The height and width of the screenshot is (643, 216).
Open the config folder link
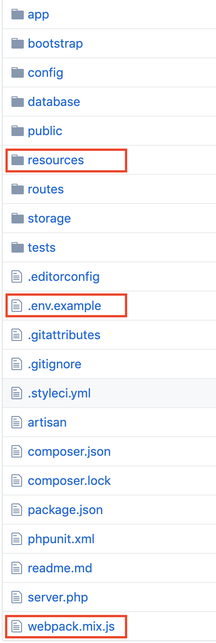click(x=45, y=72)
